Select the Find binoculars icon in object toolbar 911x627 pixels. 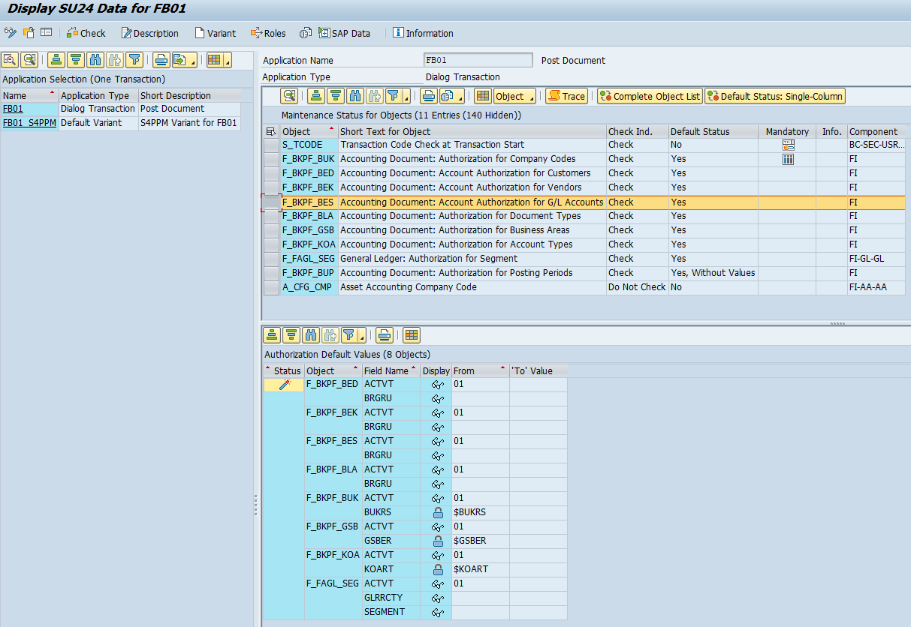click(x=354, y=96)
